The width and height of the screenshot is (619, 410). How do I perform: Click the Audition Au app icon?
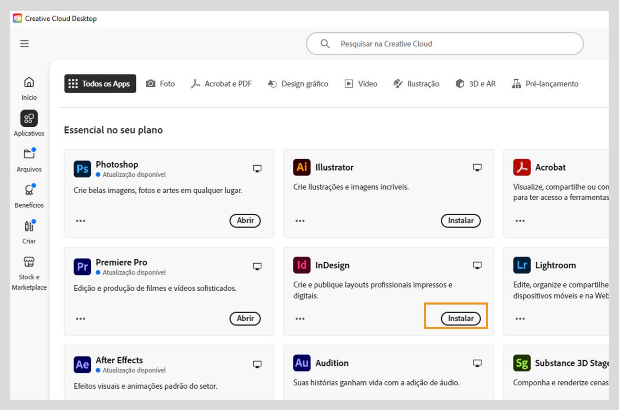pyautogui.click(x=301, y=363)
